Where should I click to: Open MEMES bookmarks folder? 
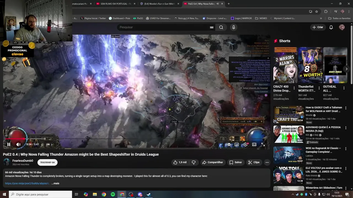point(261,18)
